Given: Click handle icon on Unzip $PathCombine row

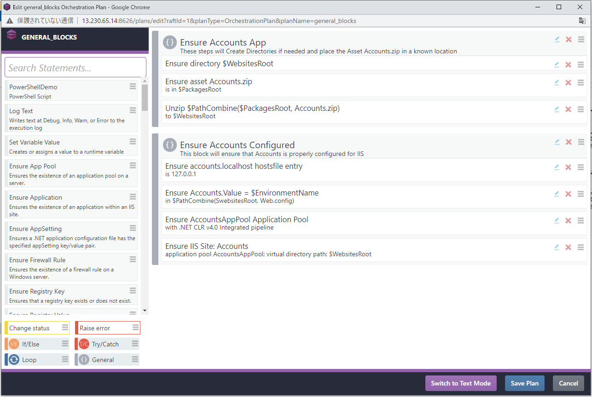Looking at the screenshot, I should point(580,109).
